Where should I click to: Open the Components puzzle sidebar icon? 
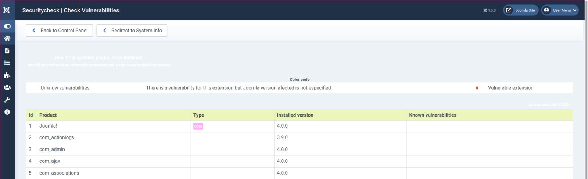point(7,75)
